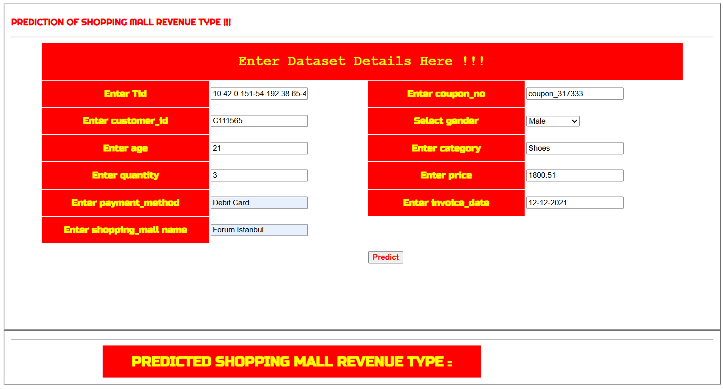Screen dimensions: 723x389
Task: Focus the customer_id field containing C111565
Action: (259, 121)
